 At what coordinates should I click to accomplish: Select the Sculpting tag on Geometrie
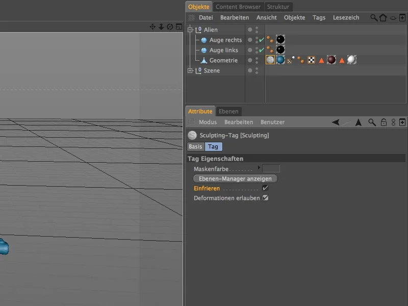click(270, 60)
